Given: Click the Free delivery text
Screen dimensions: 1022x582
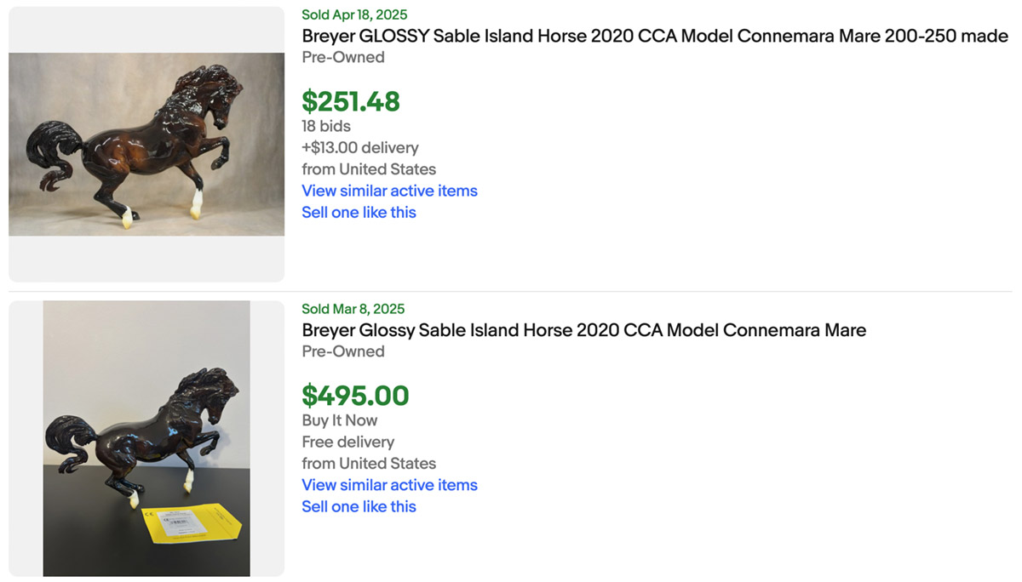Looking at the screenshot, I should click(347, 442).
